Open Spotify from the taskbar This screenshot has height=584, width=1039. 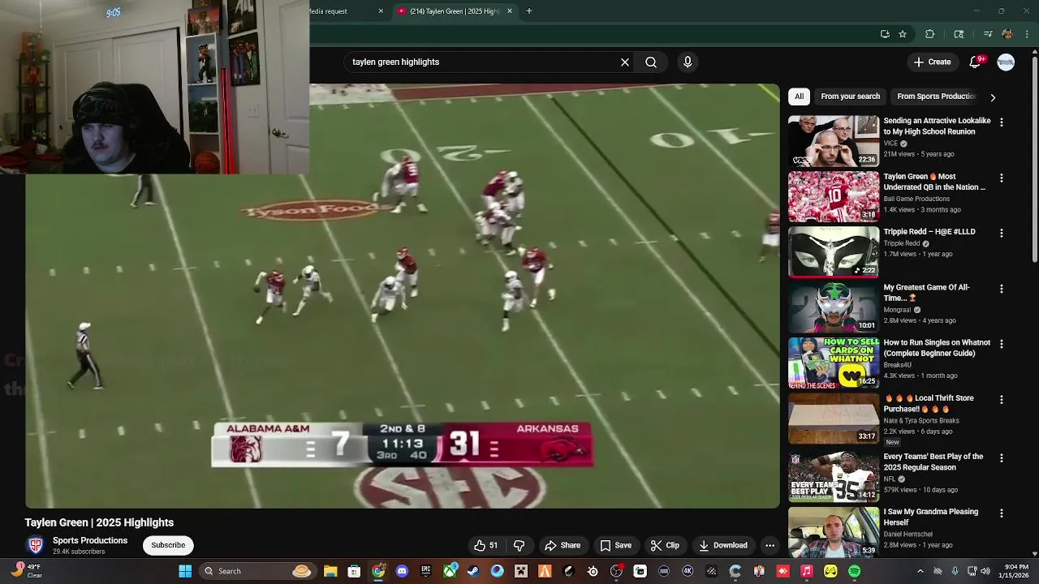click(854, 571)
